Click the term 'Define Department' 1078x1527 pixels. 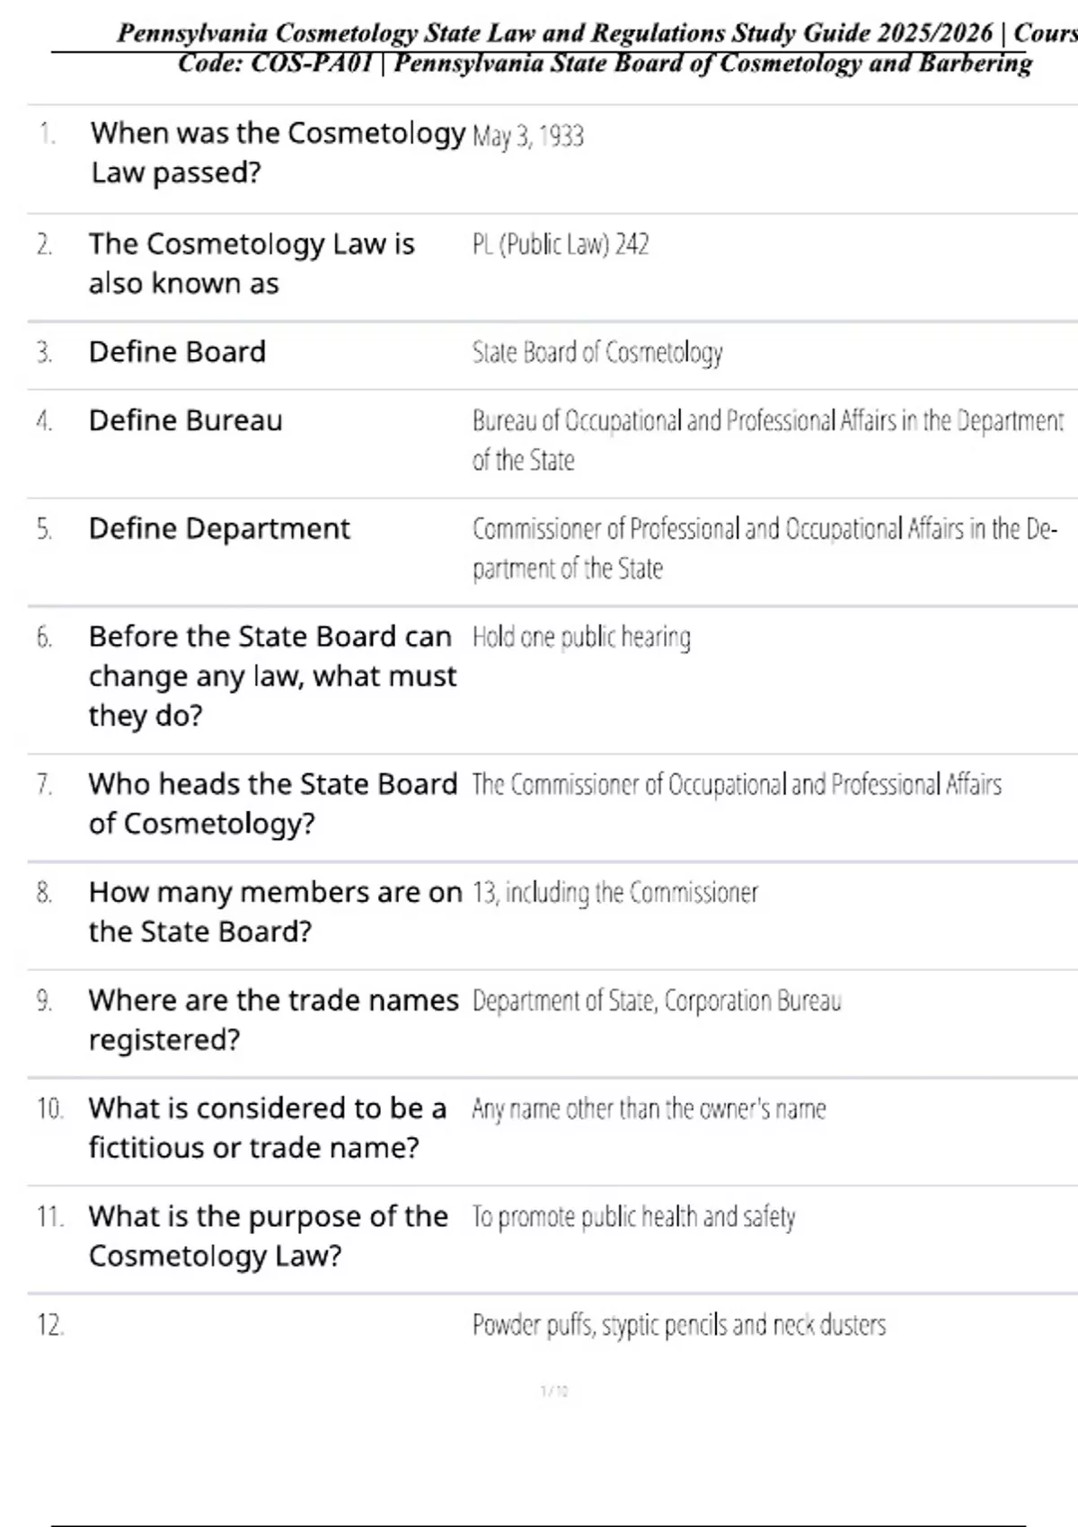tap(219, 528)
